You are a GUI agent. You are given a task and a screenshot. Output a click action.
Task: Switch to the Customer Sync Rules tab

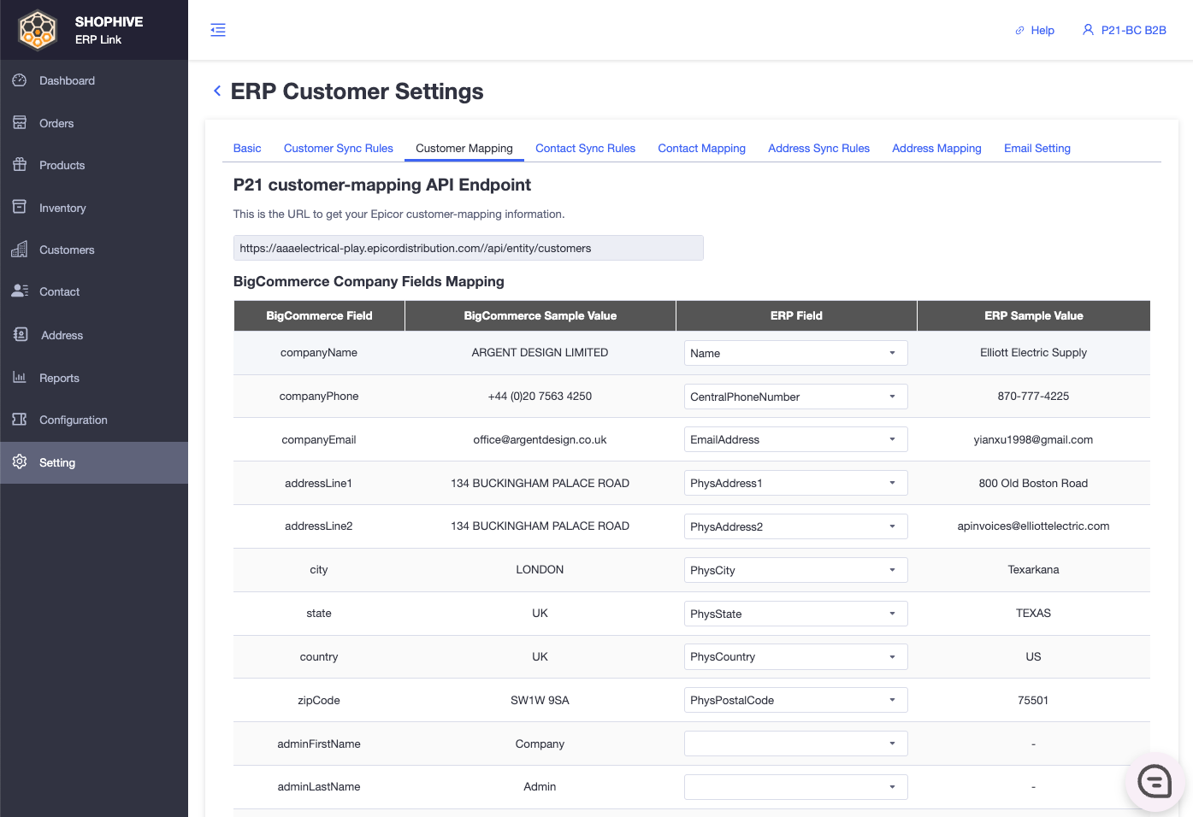[x=339, y=148]
